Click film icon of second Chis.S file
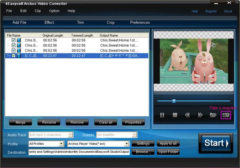240x168 pixels. click(x=19, y=45)
